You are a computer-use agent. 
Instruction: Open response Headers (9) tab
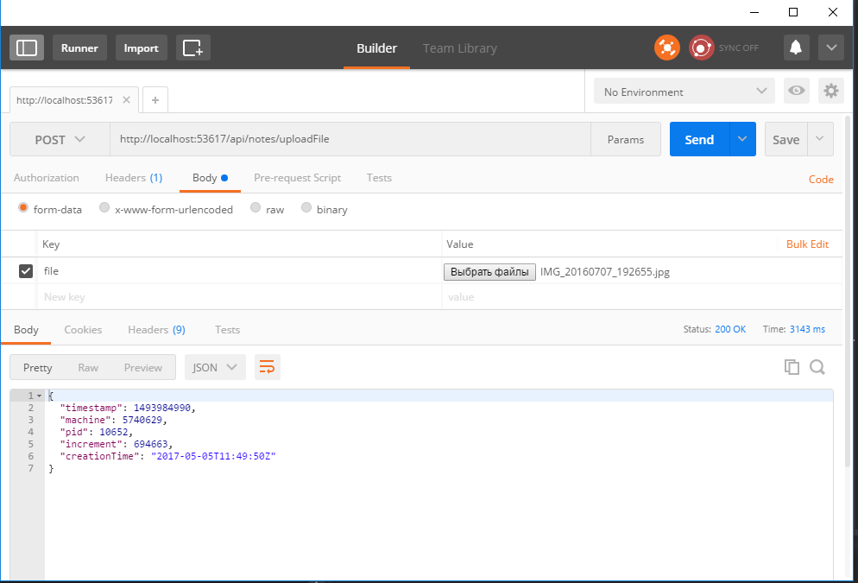pos(156,330)
